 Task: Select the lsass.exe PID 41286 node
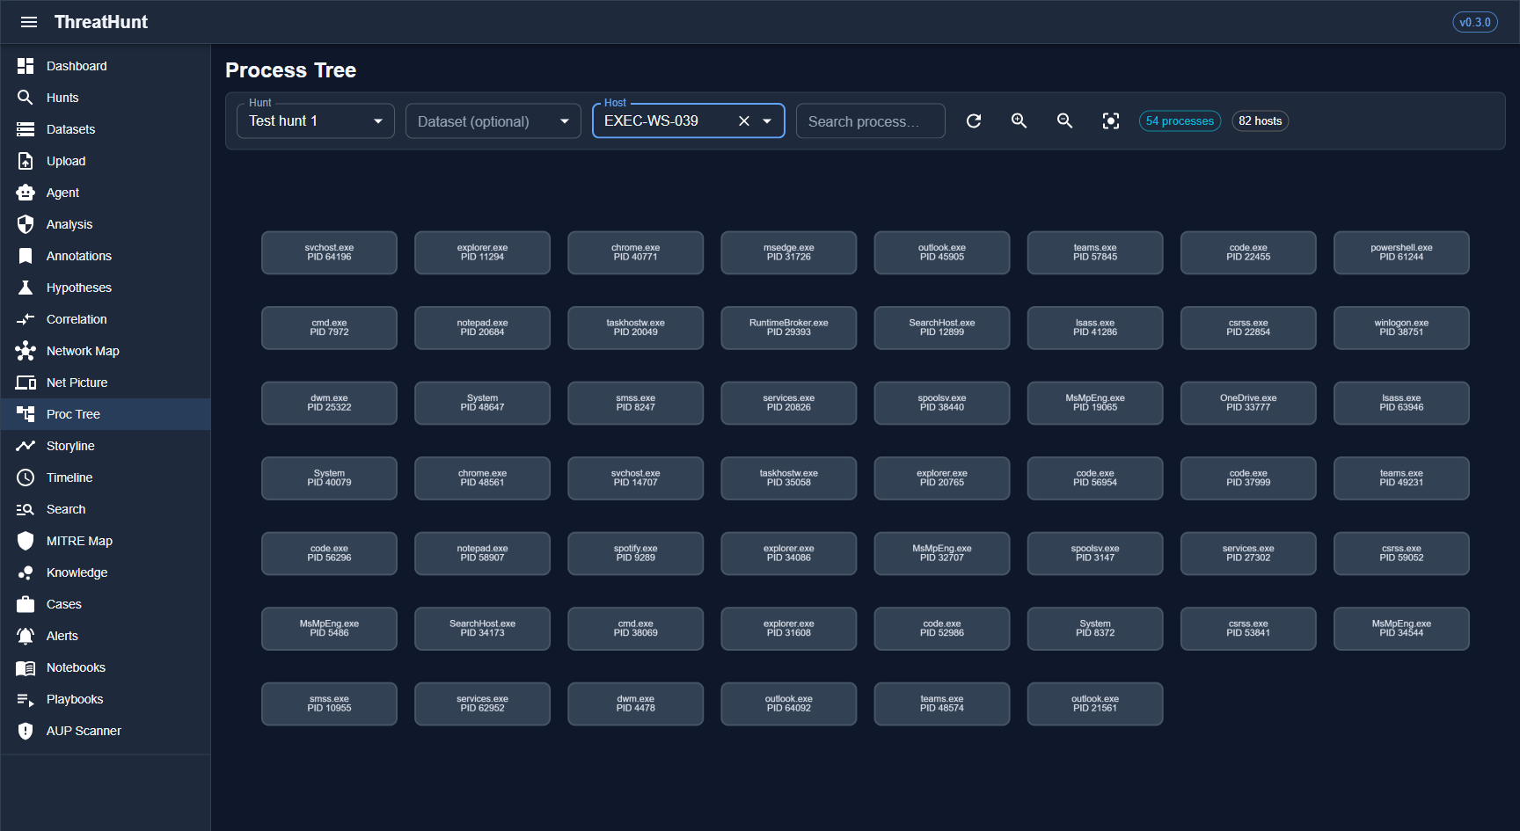tap(1094, 328)
